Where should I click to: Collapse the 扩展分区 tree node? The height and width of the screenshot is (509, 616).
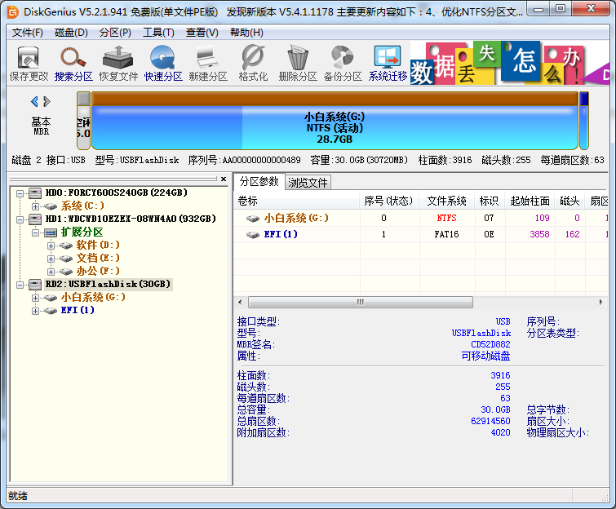point(36,232)
